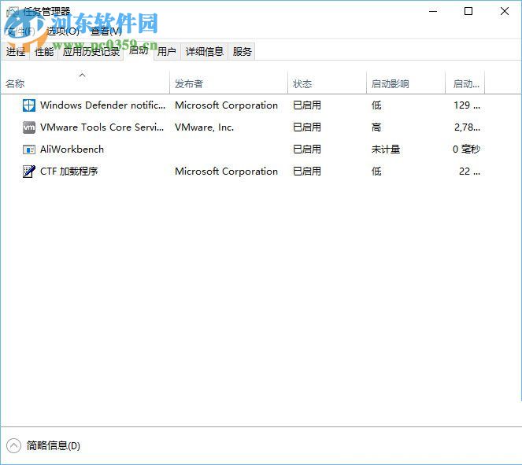Open the 选项(O) menu
522x465 pixels.
pyautogui.click(x=63, y=31)
